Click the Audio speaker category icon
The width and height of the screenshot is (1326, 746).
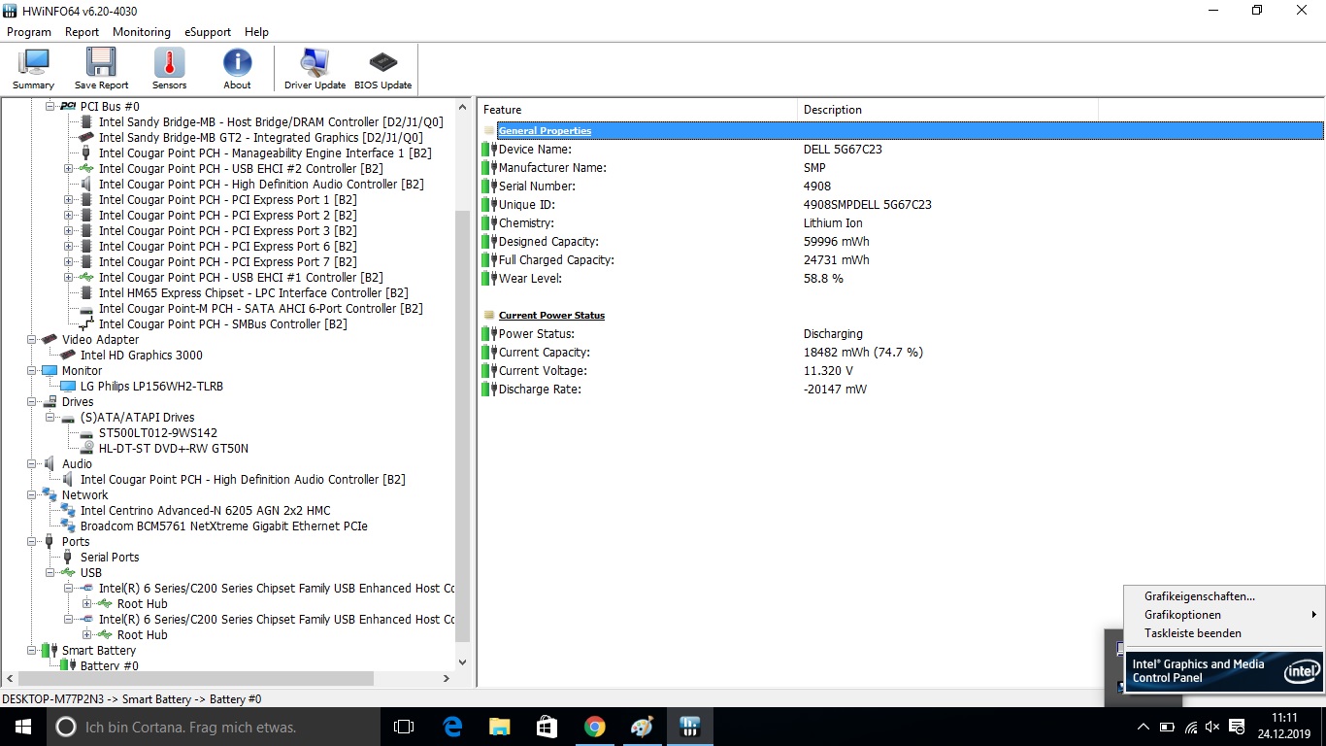[50, 463]
